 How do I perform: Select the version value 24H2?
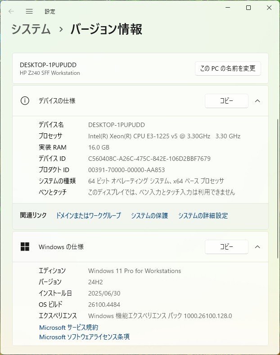(x=95, y=282)
